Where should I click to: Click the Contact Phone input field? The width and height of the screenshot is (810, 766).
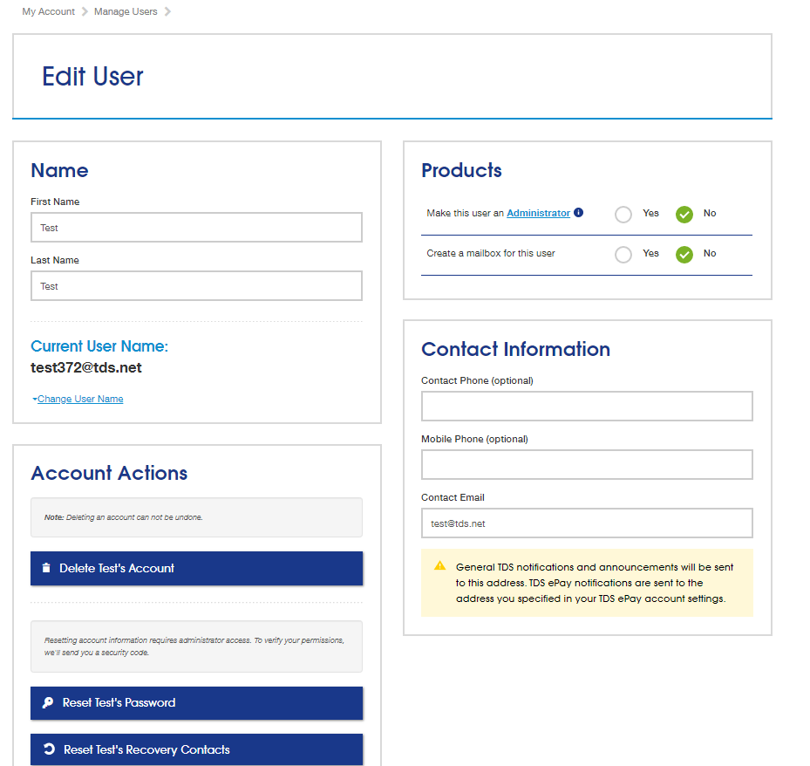[587, 407]
